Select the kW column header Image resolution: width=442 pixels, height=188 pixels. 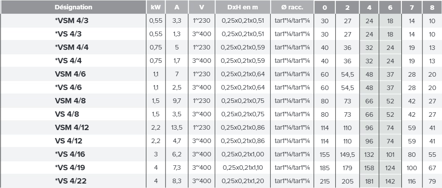click(x=156, y=7)
